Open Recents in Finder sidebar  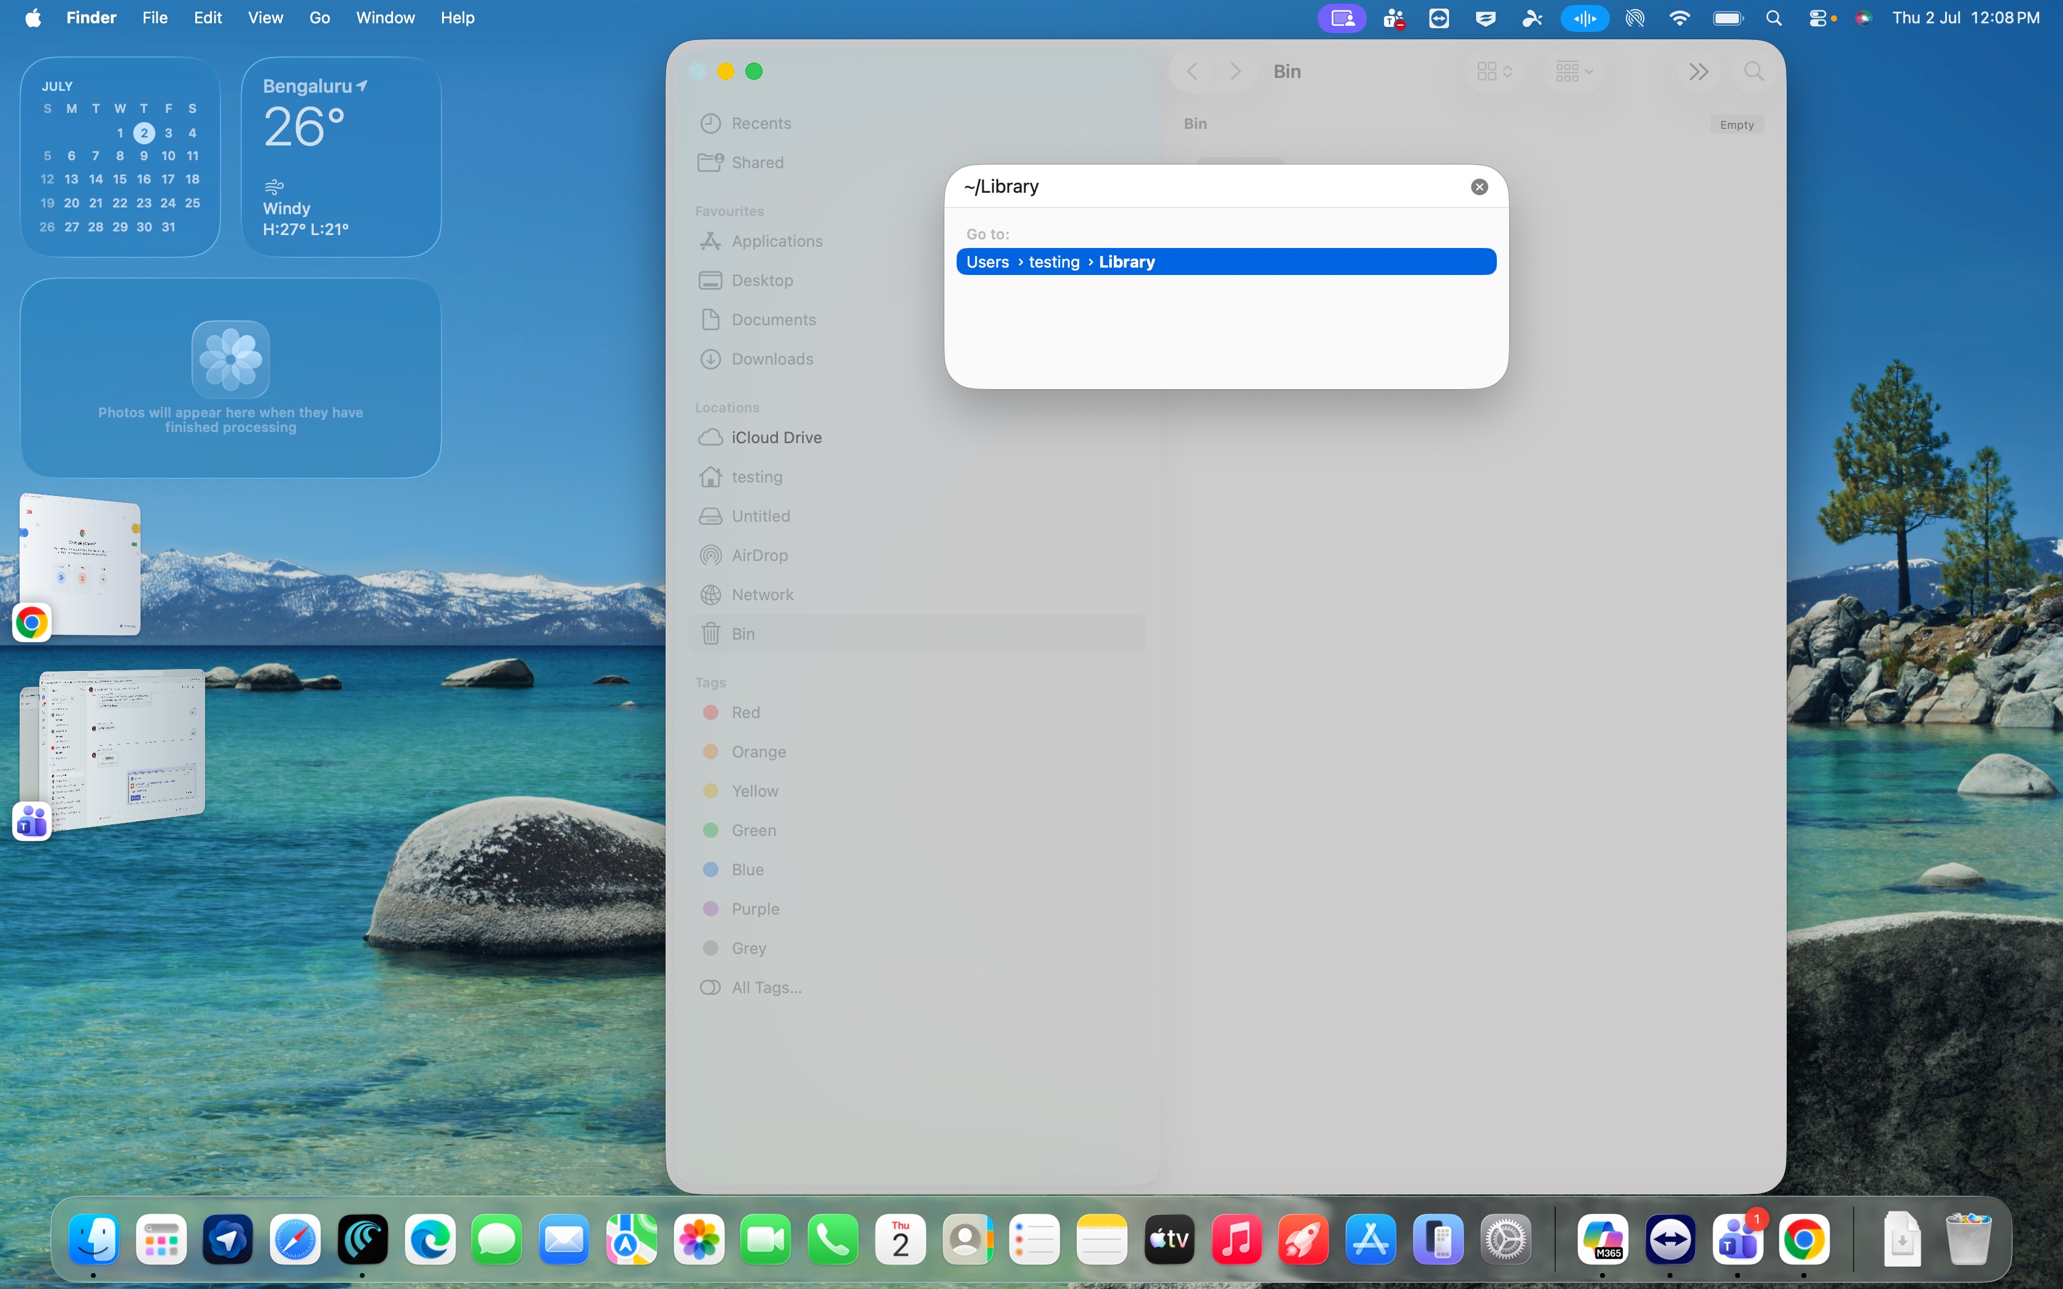point(917,123)
